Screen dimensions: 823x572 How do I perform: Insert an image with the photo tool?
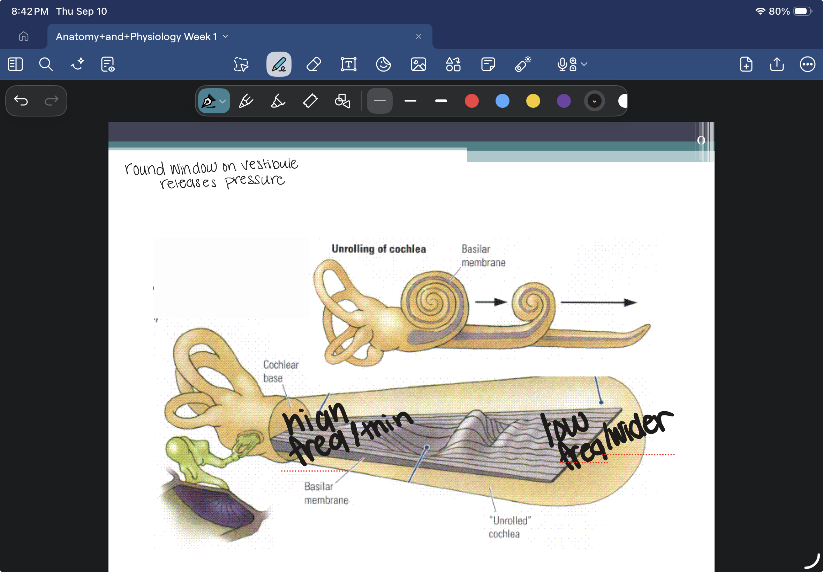coord(418,65)
